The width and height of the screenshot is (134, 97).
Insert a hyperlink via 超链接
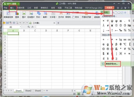tap(97, 15)
